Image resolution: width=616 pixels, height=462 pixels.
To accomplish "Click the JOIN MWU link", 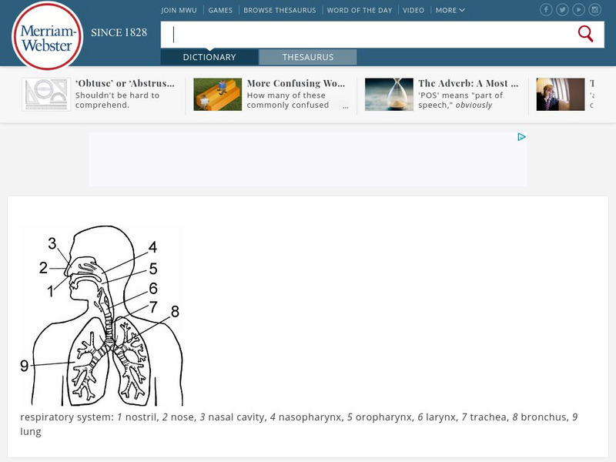I will pos(178,10).
